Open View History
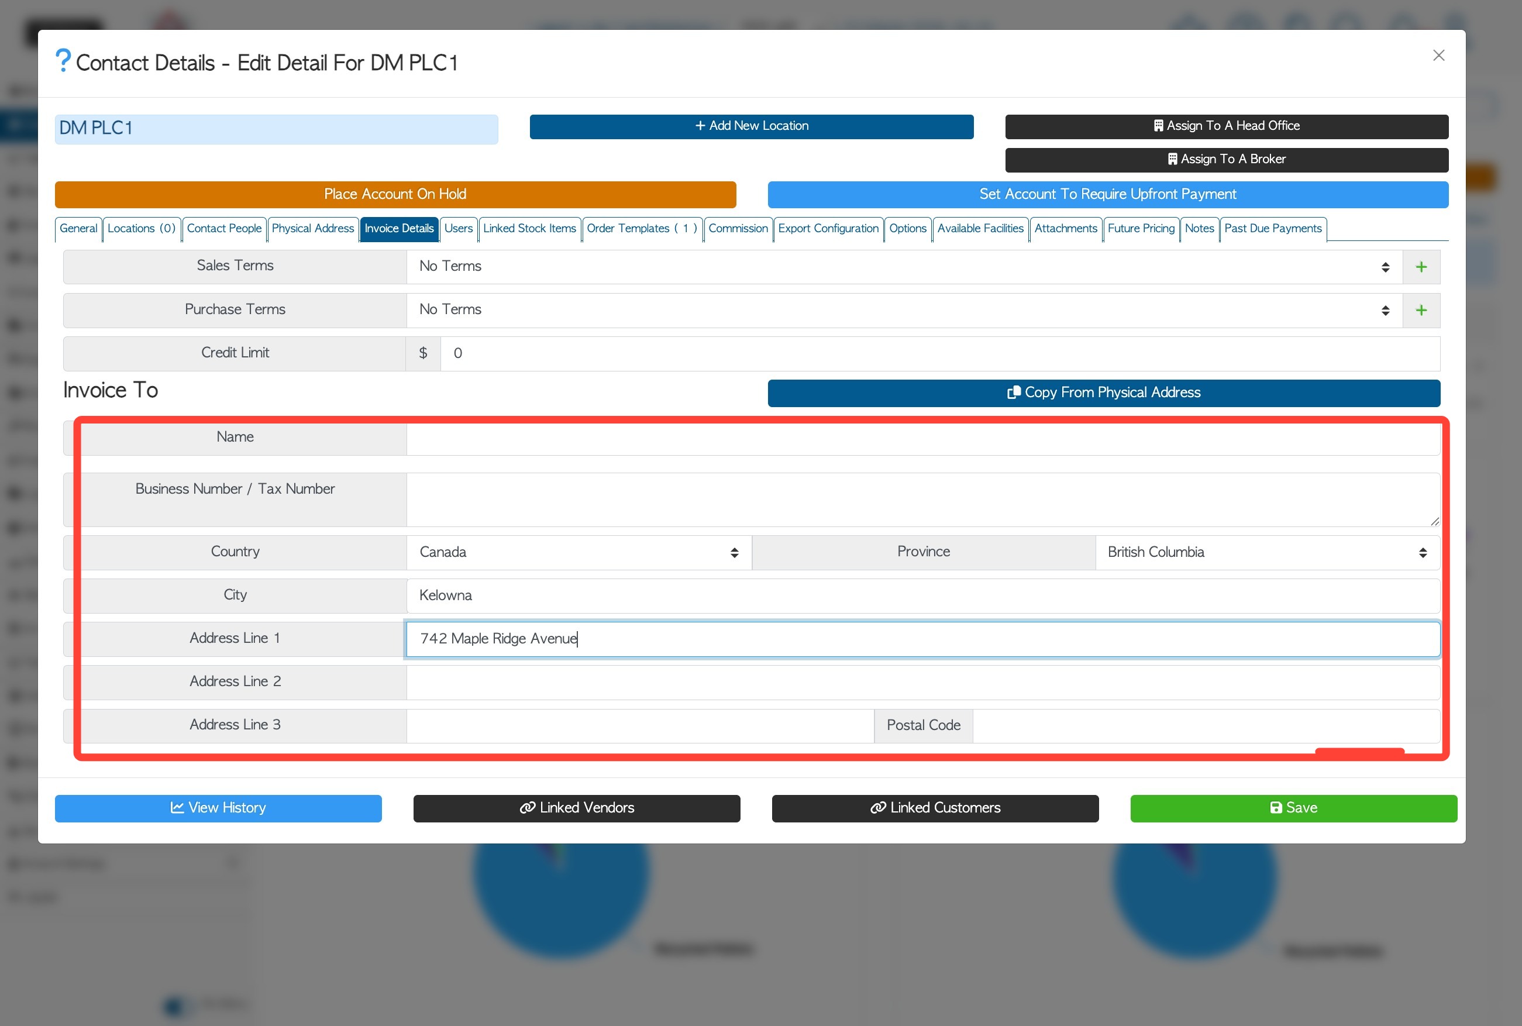This screenshot has height=1026, width=1522. coord(218,808)
